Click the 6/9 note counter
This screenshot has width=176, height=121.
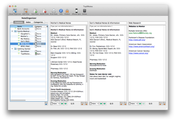click(73, 104)
